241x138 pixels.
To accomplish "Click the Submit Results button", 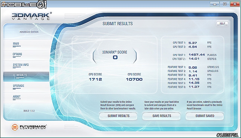I will pos(118,116).
